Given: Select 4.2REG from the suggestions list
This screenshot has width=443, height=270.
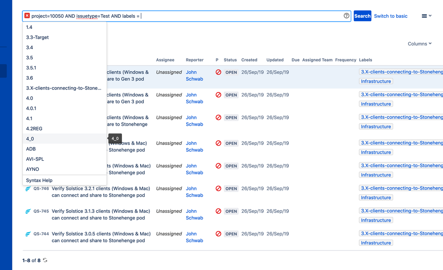Looking at the screenshot, I should pyautogui.click(x=34, y=129).
